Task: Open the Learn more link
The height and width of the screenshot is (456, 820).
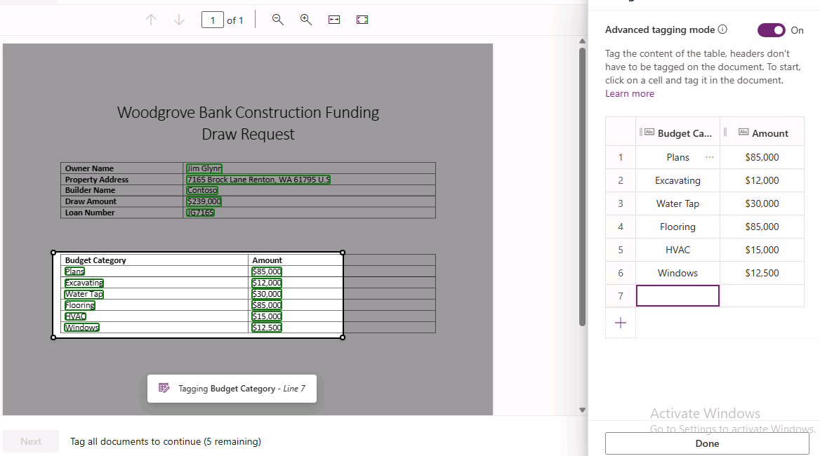Action: (629, 93)
